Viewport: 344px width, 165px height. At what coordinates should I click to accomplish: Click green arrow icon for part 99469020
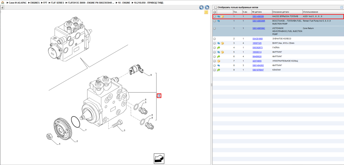point(218,56)
